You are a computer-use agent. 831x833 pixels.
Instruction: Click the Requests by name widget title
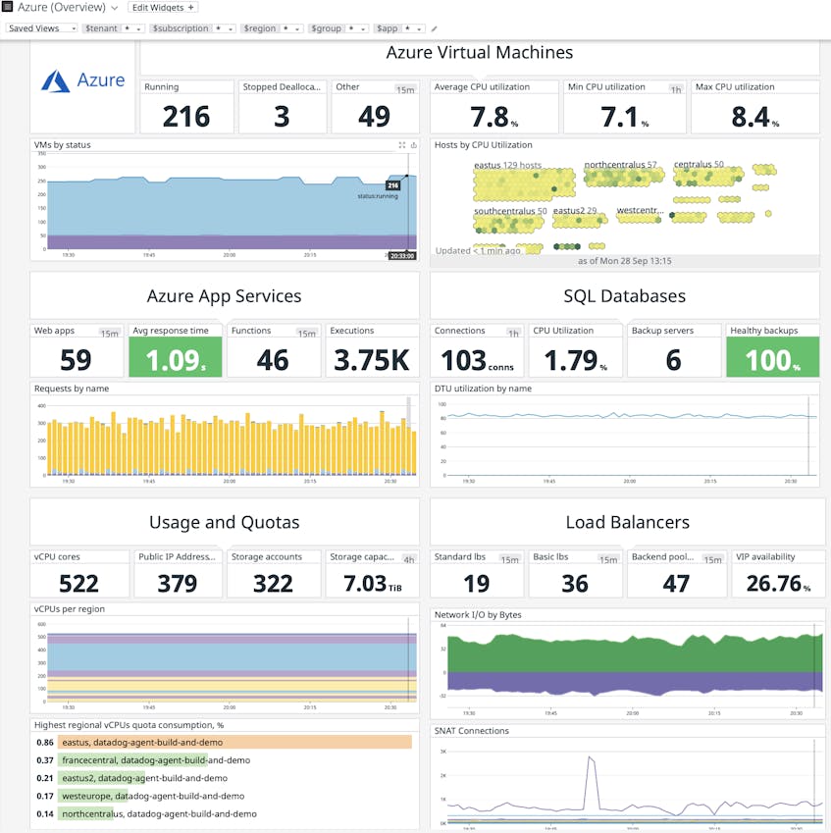click(x=72, y=389)
